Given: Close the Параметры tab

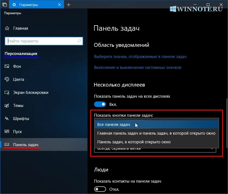Looking at the screenshot, I should 59,5.
